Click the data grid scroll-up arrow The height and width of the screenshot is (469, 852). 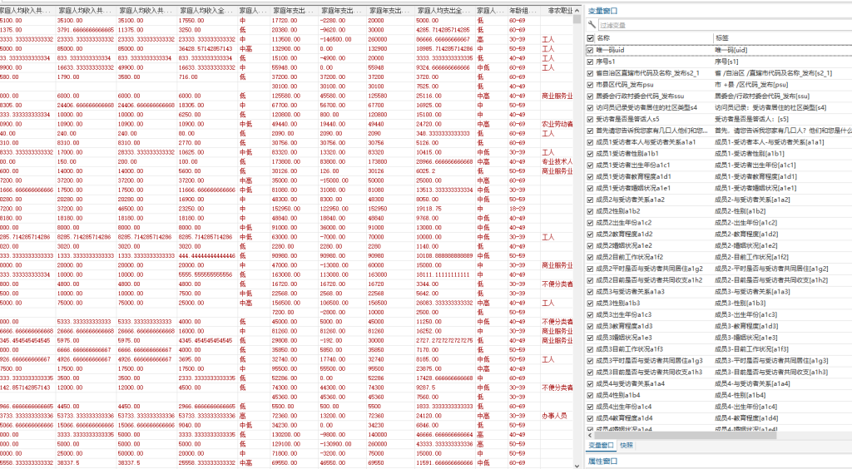[x=577, y=10]
